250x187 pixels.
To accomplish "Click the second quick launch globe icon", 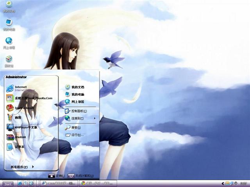I will (26, 183).
